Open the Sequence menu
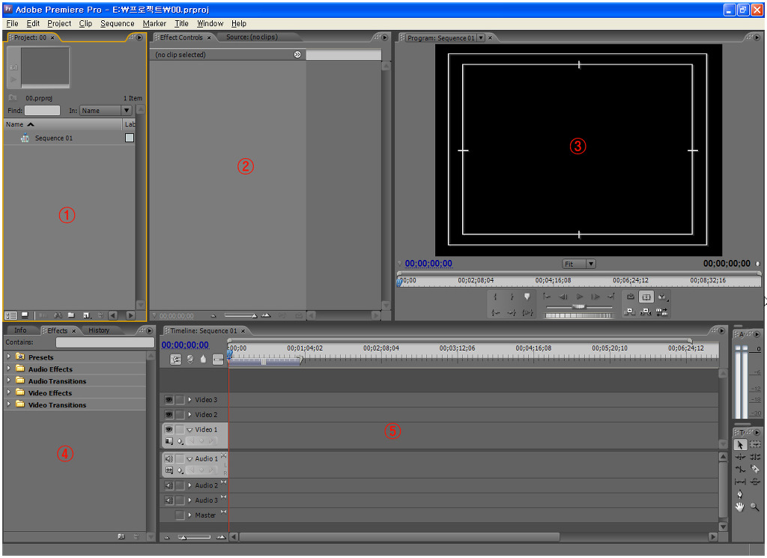The image size is (767, 558). [117, 23]
